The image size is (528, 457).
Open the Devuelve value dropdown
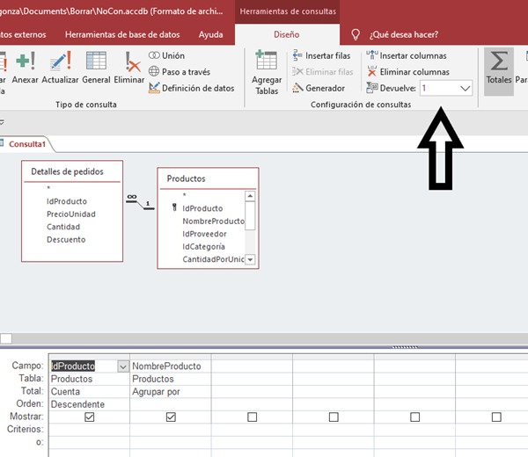pos(465,89)
